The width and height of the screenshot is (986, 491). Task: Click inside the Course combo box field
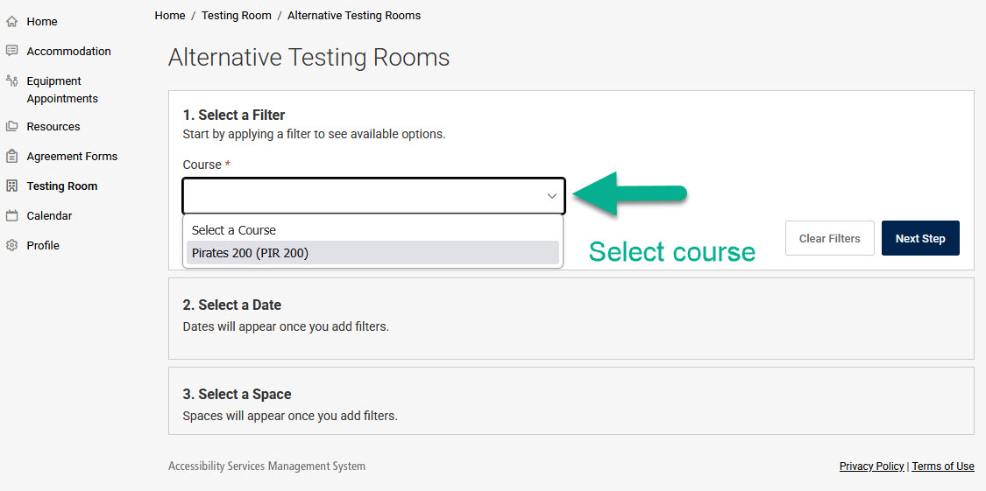[x=374, y=196]
